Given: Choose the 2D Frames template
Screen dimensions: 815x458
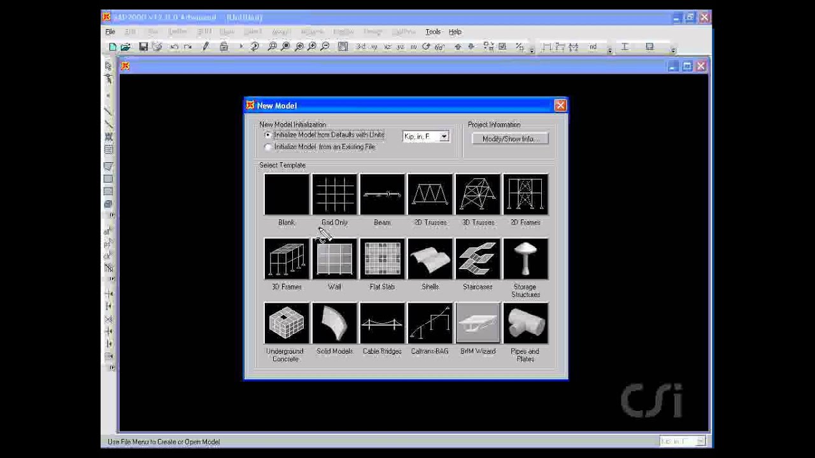Looking at the screenshot, I should pyautogui.click(x=525, y=195).
